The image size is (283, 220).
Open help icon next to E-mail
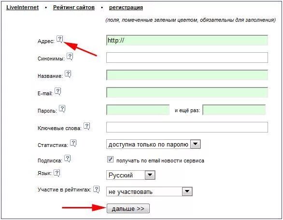click(x=58, y=91)
